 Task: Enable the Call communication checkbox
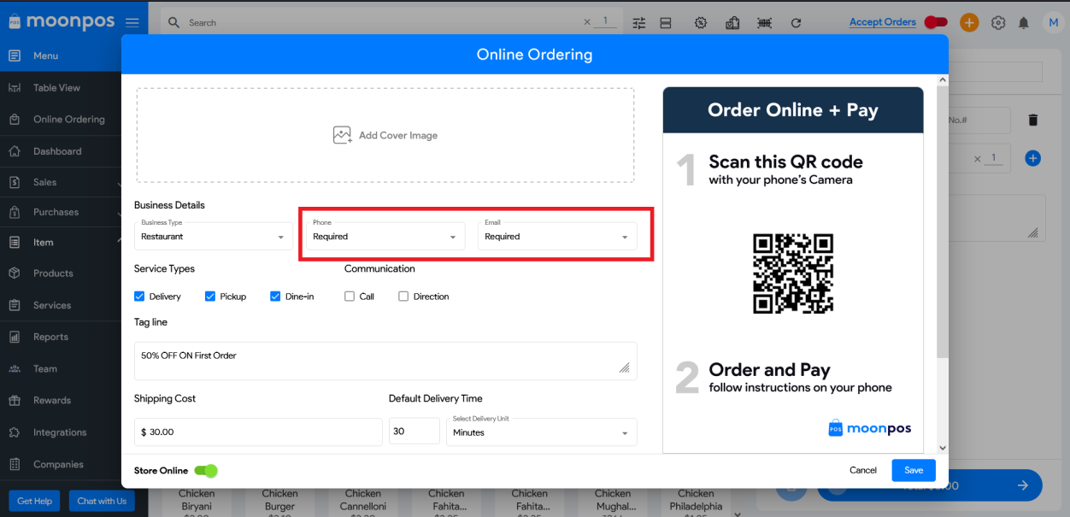(350, 297)
